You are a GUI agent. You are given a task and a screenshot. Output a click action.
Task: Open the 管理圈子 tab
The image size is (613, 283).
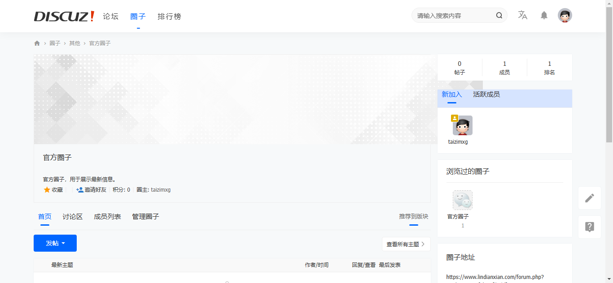[145, 217]
